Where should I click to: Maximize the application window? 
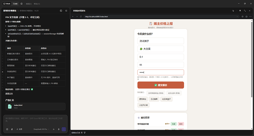245,4
